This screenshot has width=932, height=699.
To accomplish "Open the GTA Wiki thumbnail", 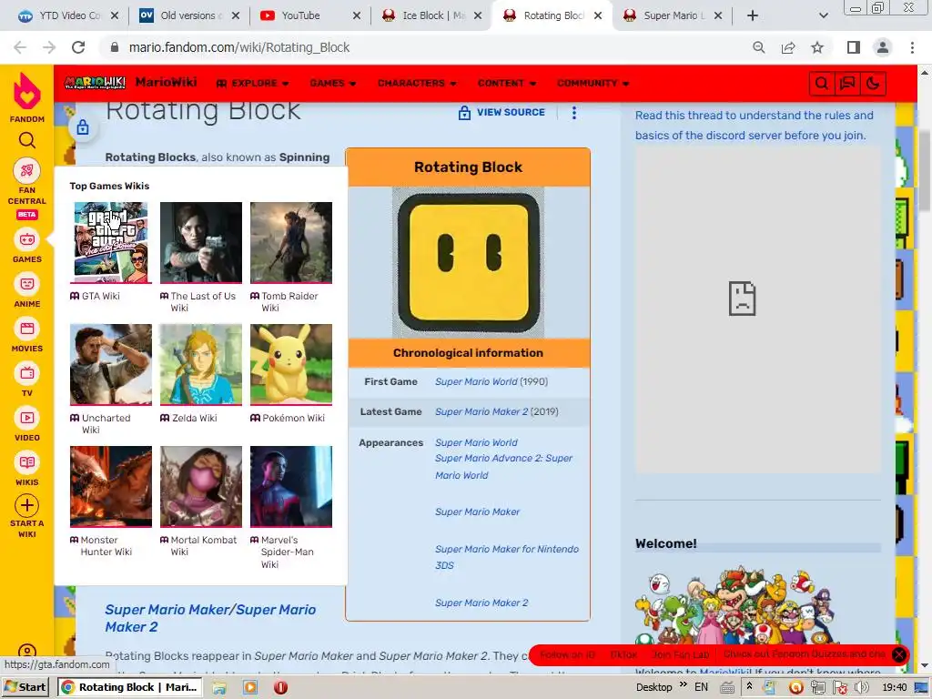I will coord(110,242).
